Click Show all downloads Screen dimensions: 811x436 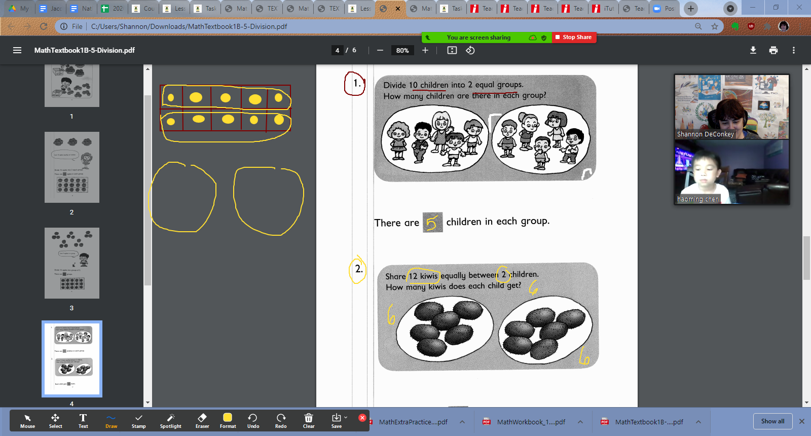pos(772,421)
